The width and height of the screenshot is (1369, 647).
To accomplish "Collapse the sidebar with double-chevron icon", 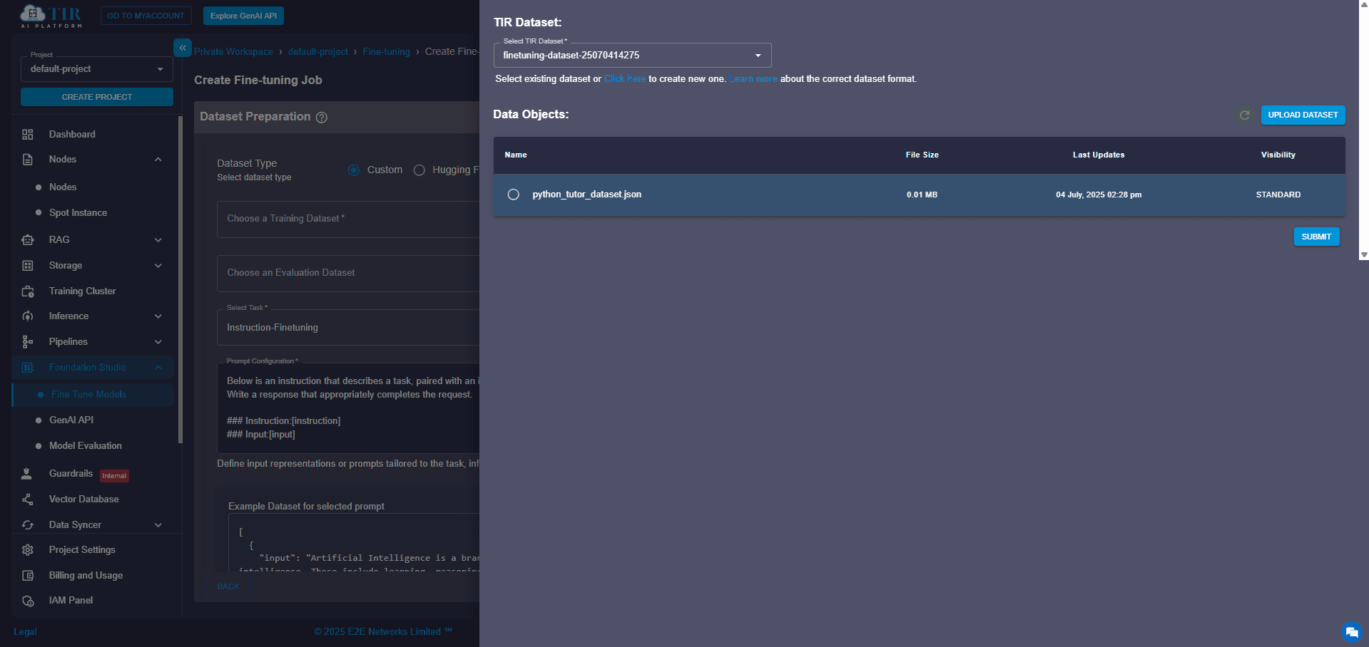I will [x=183, y=48].
